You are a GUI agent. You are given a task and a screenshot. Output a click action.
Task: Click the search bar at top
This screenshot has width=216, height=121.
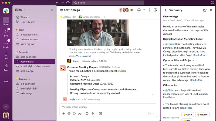[x=108, y=3]
